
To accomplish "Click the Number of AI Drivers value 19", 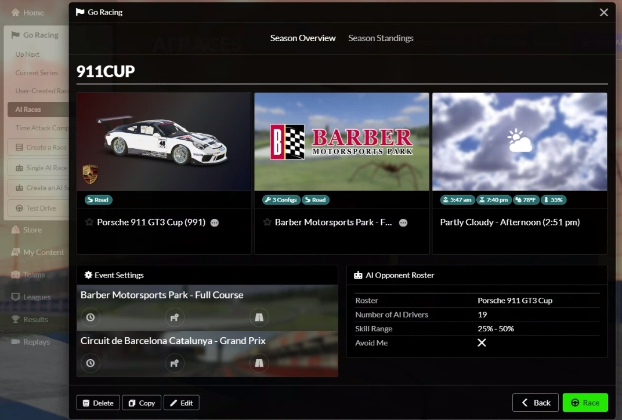I will [482, 315].
